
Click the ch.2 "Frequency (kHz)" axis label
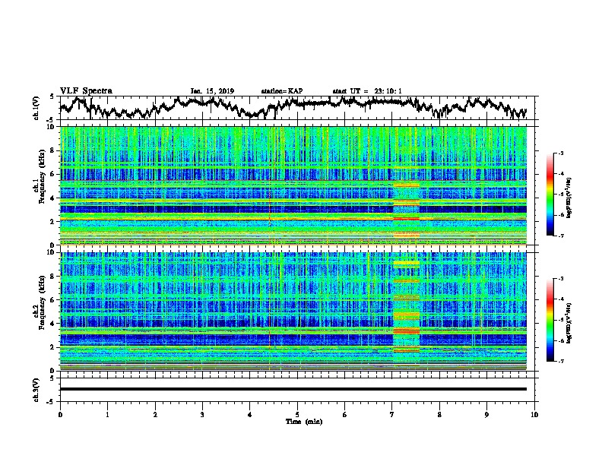coord(43,302)
